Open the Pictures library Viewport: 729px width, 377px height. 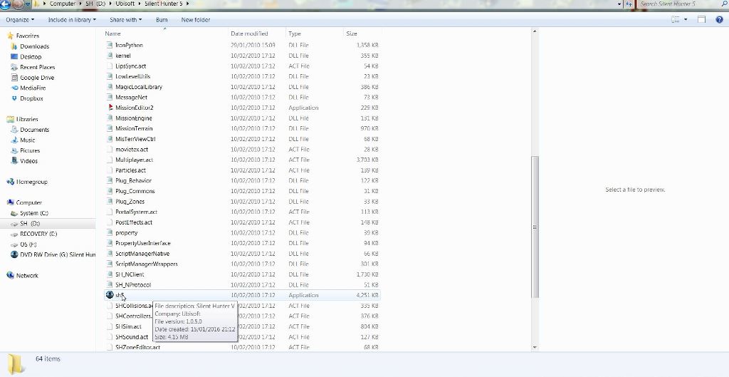coord(30,150)
